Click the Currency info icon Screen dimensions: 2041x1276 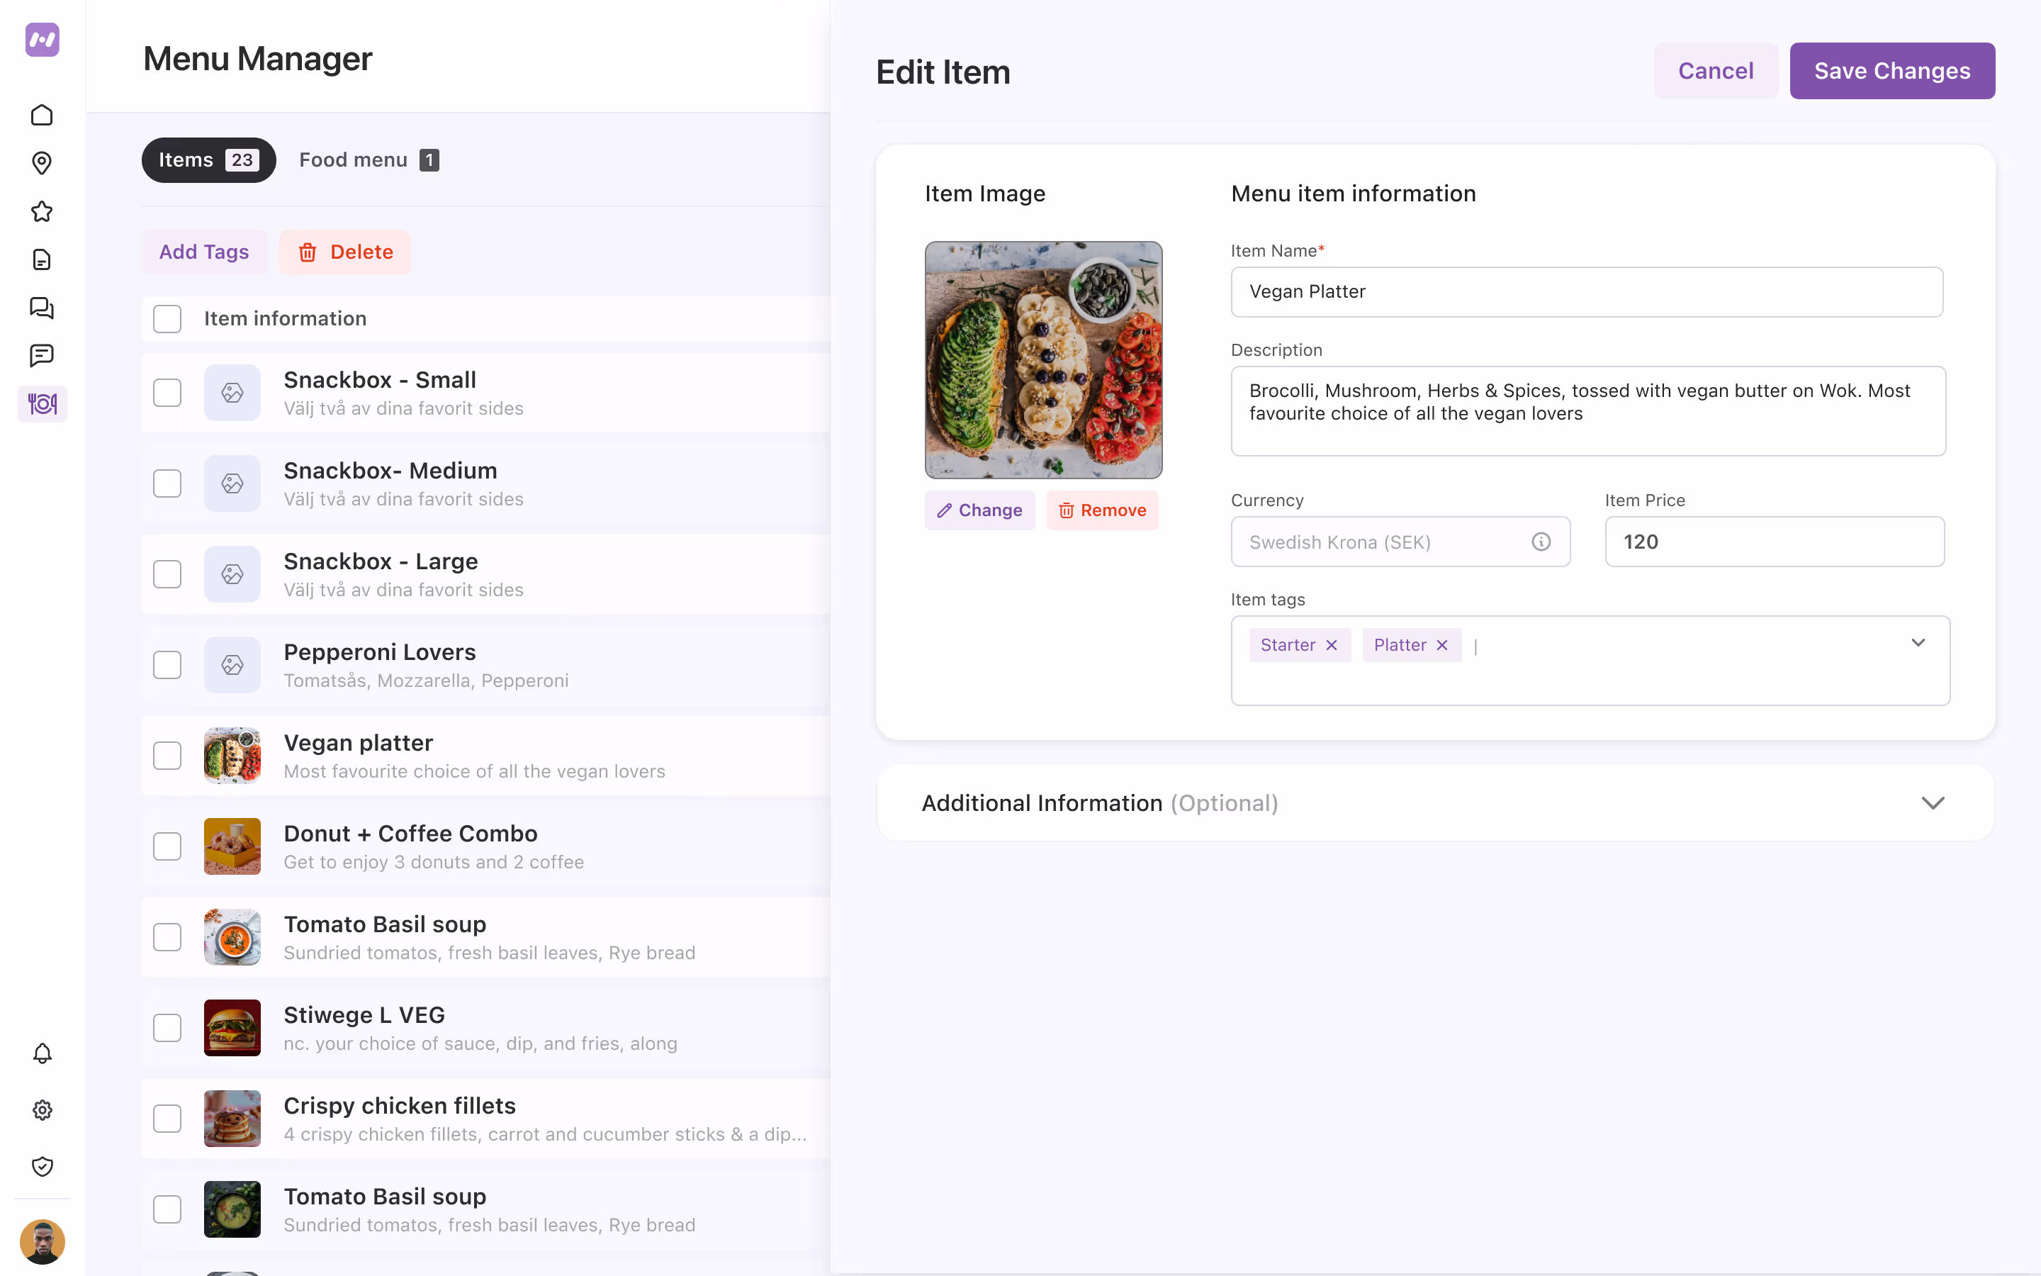[1541, 542]
